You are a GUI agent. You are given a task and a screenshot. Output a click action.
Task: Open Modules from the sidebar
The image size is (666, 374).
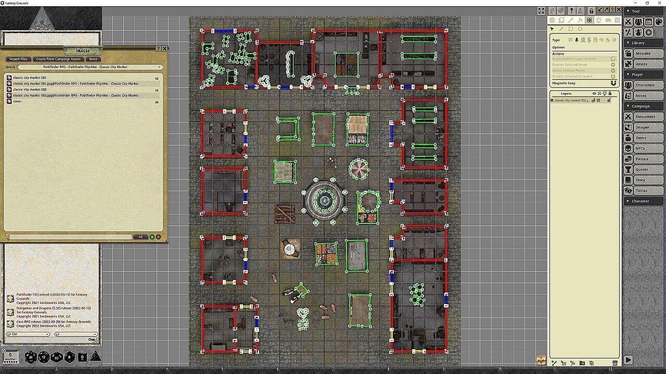[x=644, y=54]
